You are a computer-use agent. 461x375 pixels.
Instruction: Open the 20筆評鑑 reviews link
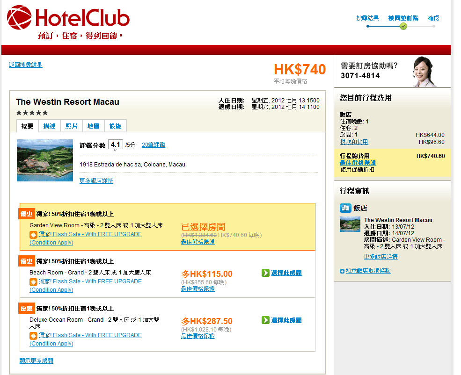pos(153,145)
